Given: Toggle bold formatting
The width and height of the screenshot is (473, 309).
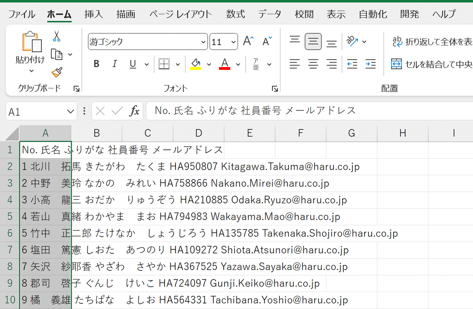Looking at the screenshot, I should (96, 64).
